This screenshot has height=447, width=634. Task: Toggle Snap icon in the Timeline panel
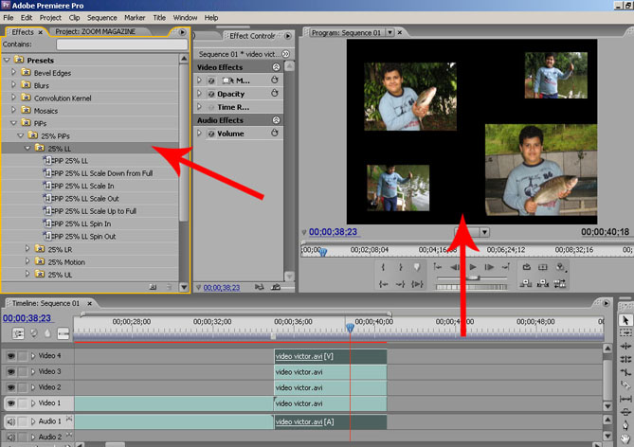[19, 333]
